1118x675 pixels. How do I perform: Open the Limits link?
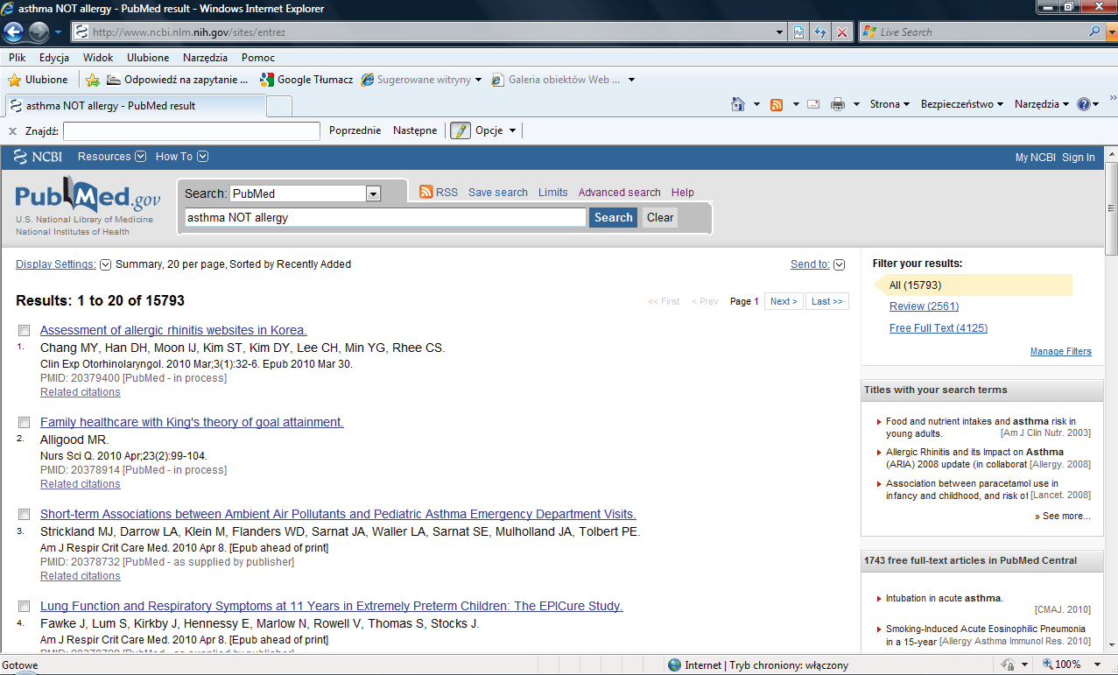pos(552,193)
